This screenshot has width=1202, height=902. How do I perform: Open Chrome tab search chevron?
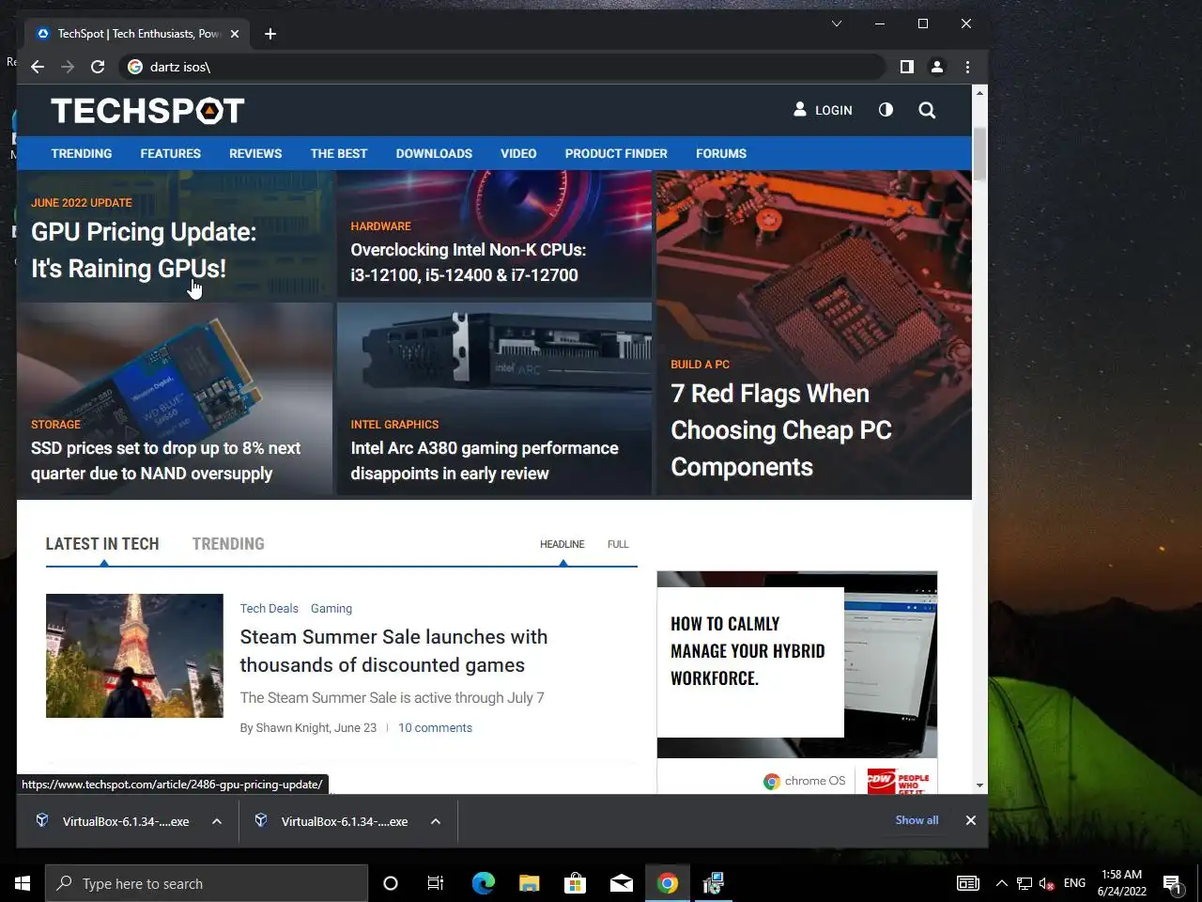[x=836, y=23]
